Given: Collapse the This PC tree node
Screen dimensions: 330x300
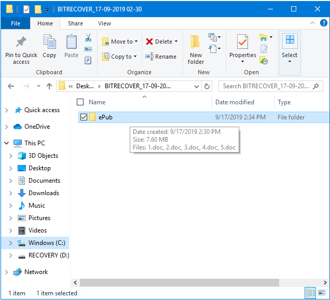Looking at the screenshot, I should [7, 143].
